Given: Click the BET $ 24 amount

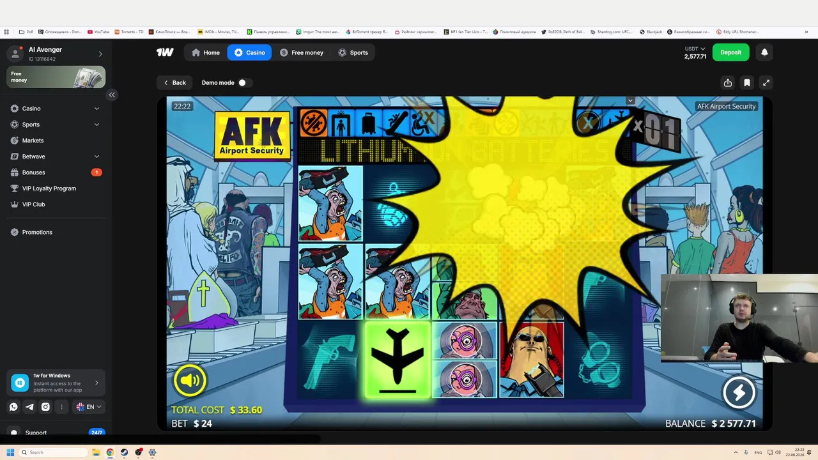Looking at the screenshot, I should coord(192,424).
